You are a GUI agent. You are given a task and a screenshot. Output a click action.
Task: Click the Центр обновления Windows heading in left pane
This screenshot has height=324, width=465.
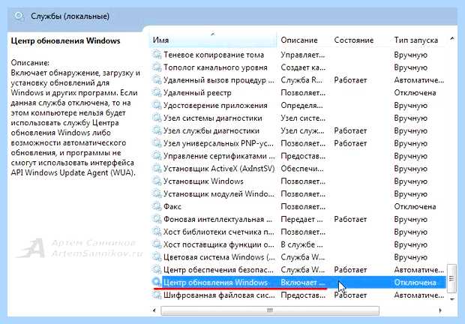pos(65,41)
